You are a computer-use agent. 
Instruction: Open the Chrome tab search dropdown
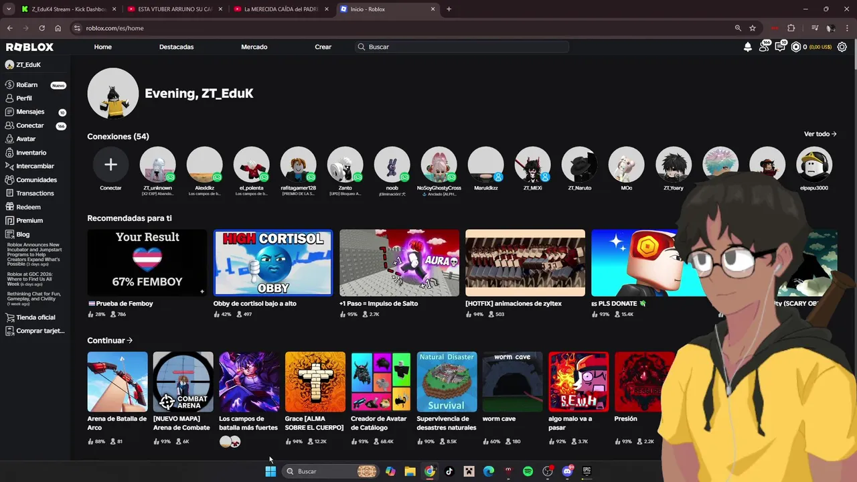click(x=9, y=9)
